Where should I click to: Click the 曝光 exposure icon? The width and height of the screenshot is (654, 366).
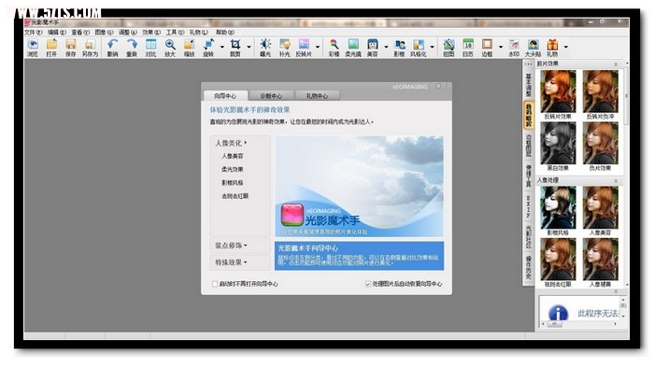click(265, 44)
